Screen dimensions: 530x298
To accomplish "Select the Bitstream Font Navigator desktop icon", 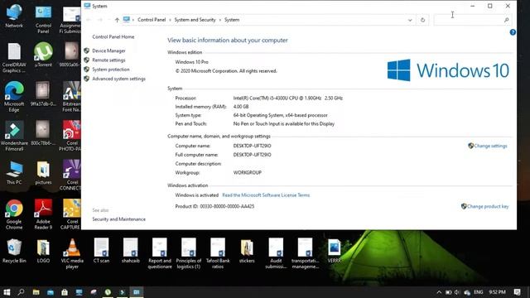I will pos(71,97).
